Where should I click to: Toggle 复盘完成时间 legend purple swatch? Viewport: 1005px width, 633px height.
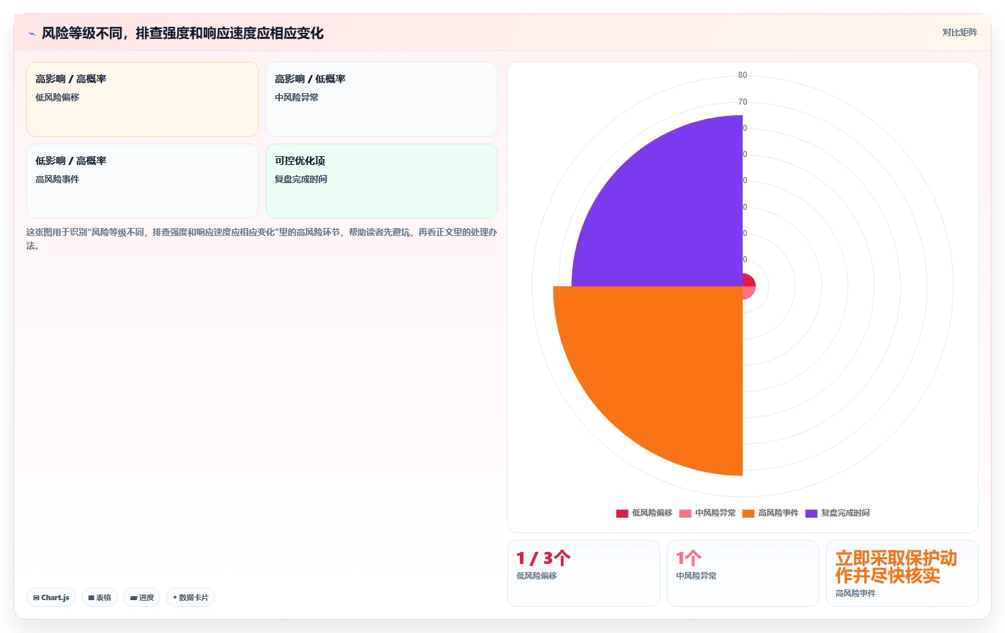coord(811,514)
